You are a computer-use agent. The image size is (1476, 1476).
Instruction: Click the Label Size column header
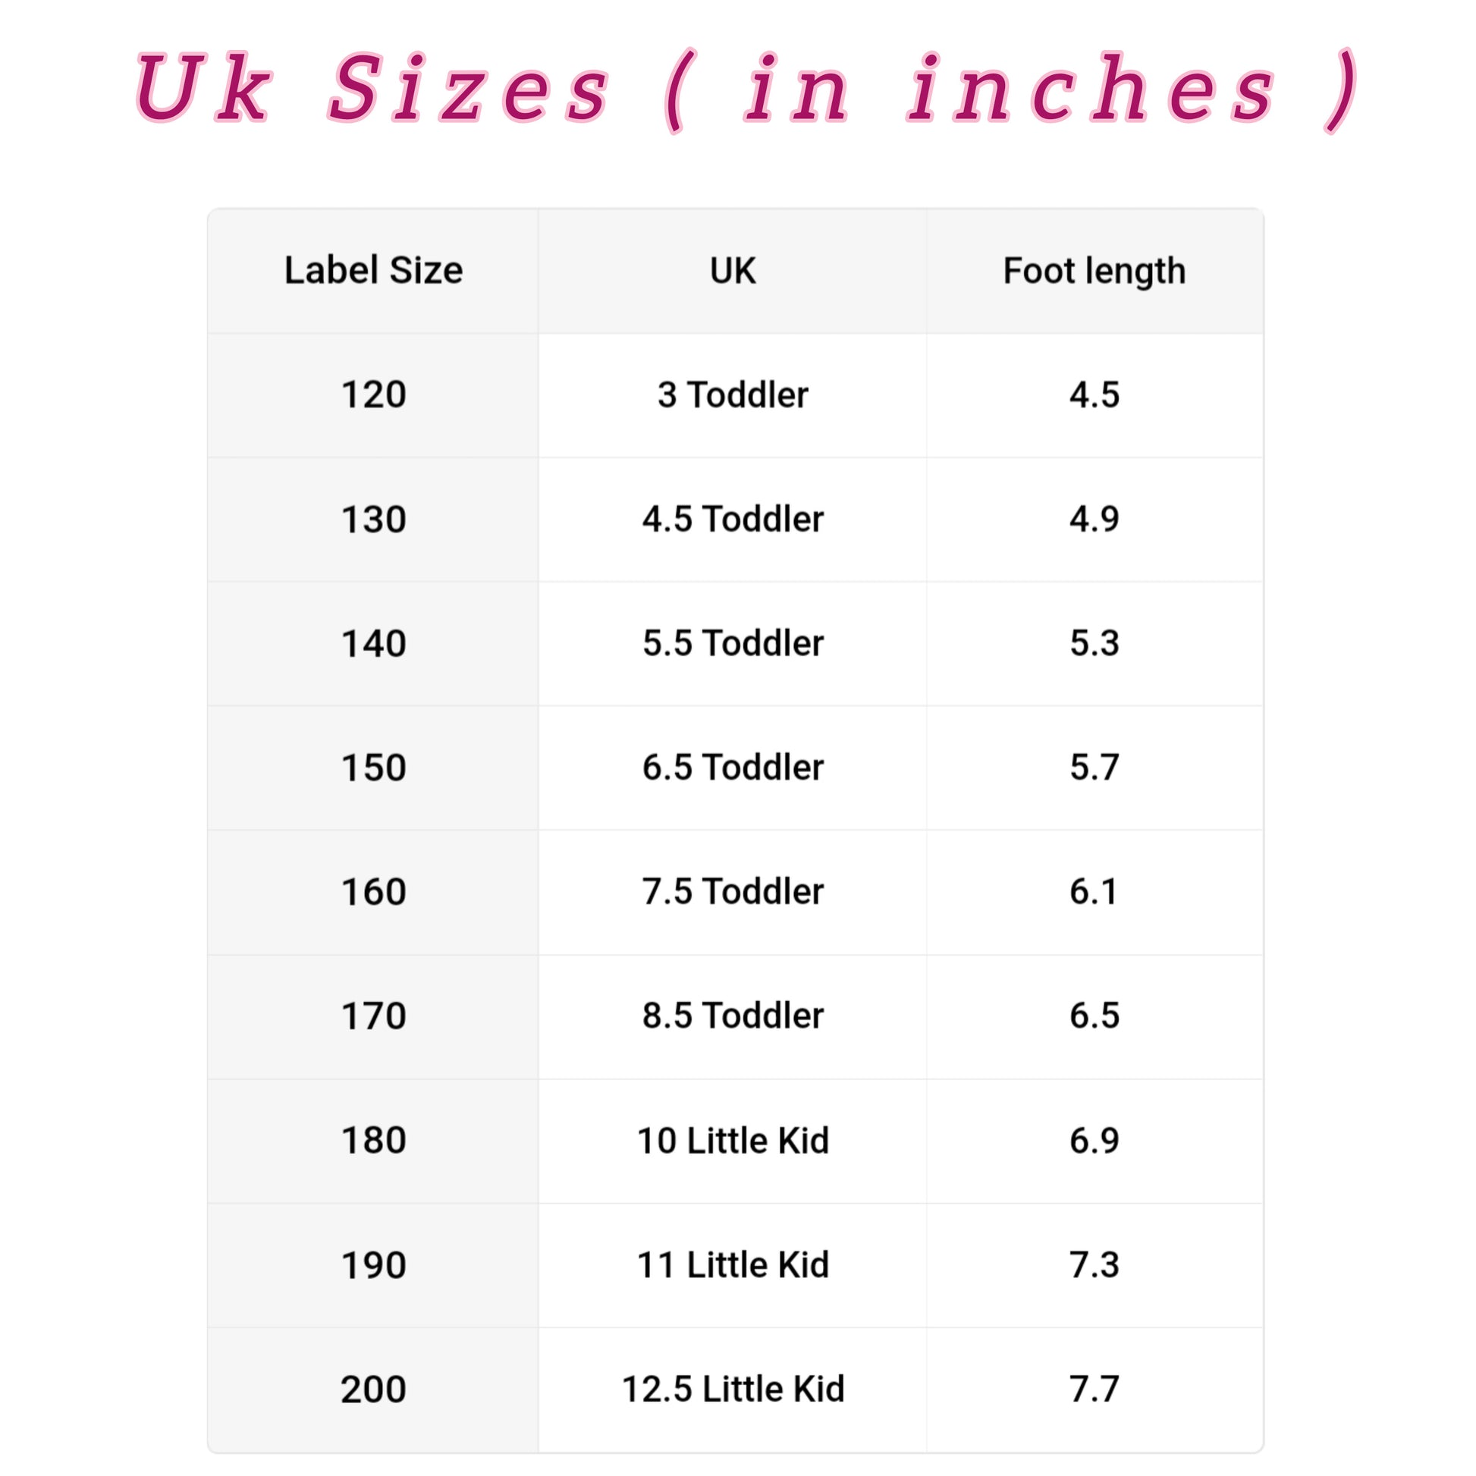(373, 271)
